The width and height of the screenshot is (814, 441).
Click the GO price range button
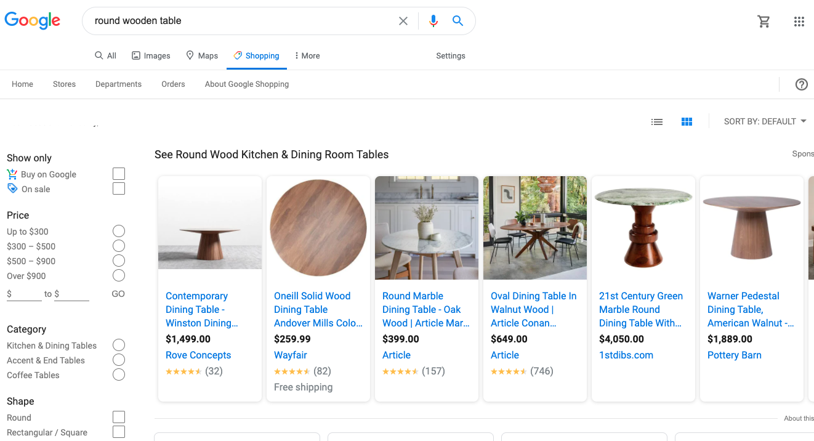(x=118, y=294)
